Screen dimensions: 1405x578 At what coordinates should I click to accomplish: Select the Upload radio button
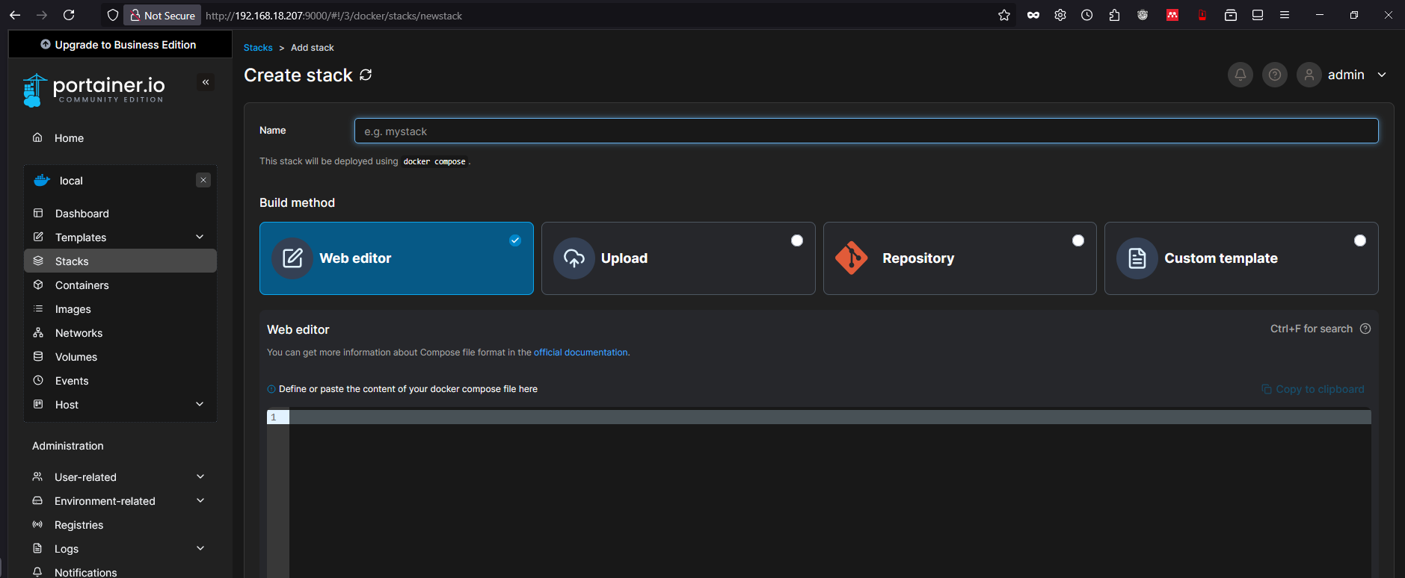(x=797, y=240)
